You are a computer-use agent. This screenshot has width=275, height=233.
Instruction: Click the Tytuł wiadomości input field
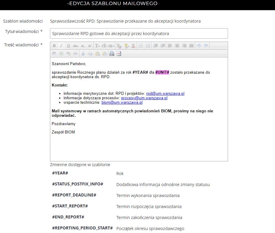(139, 34)
